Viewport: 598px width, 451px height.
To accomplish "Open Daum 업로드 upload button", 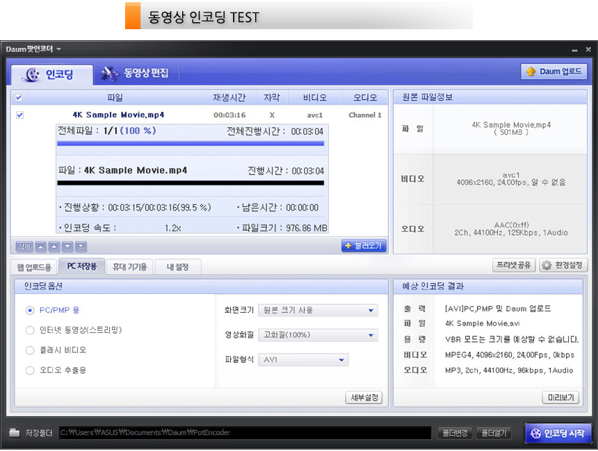I will [553, 72].
